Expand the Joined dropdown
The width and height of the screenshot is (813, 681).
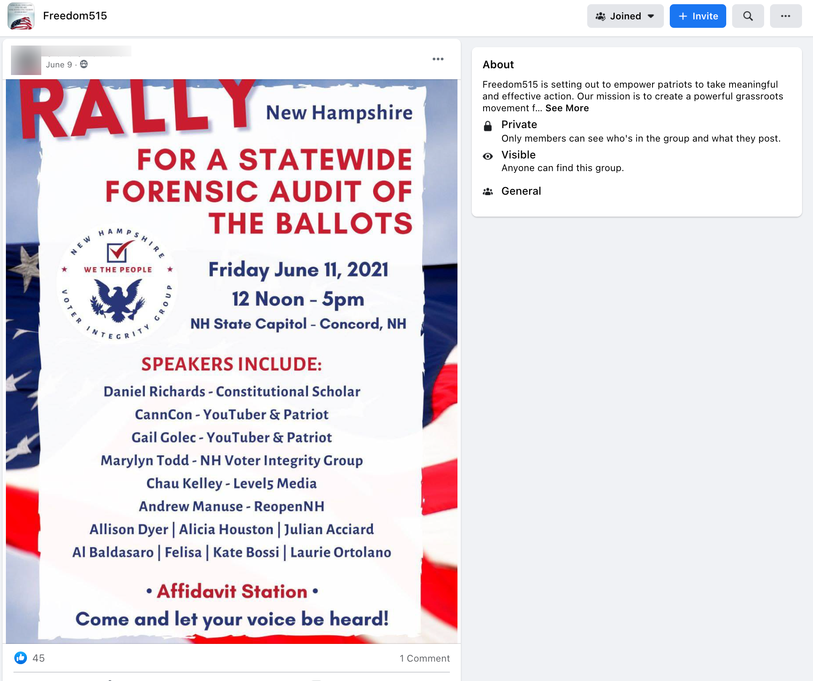coord(650,16)
